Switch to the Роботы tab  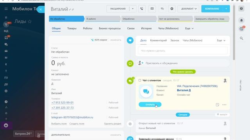[x=87, y=28]
